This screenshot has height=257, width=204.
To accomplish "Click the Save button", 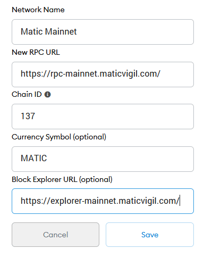I will click(x=150, y=235).
